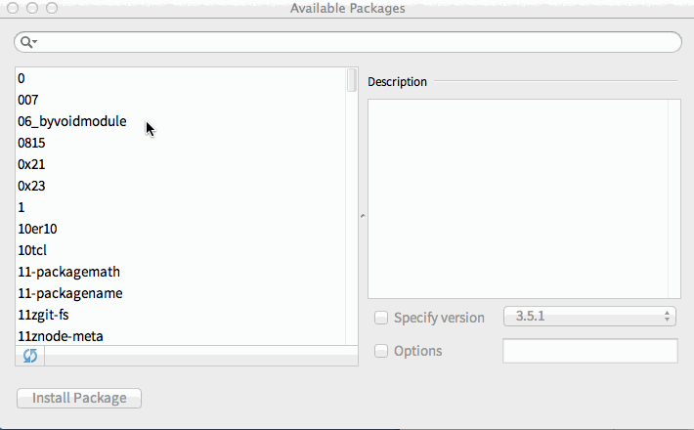Toggle the Options checkbox
Screen dimensions: 694x430
(381, 351)
